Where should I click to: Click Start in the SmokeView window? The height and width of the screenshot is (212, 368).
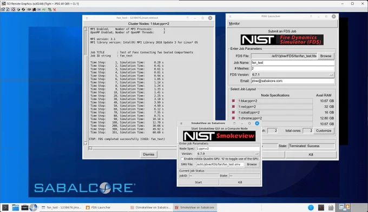[x=198, y=182]
